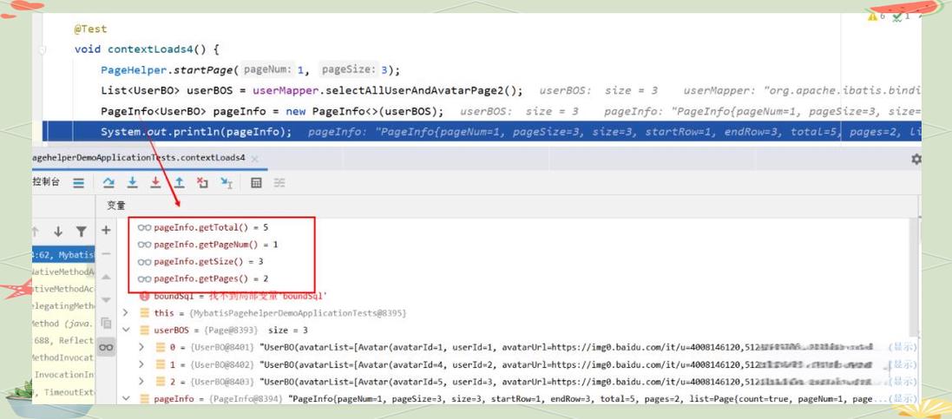Toggle the show watches glasses icon
952x419 pixels.
(x=106, y=347)
